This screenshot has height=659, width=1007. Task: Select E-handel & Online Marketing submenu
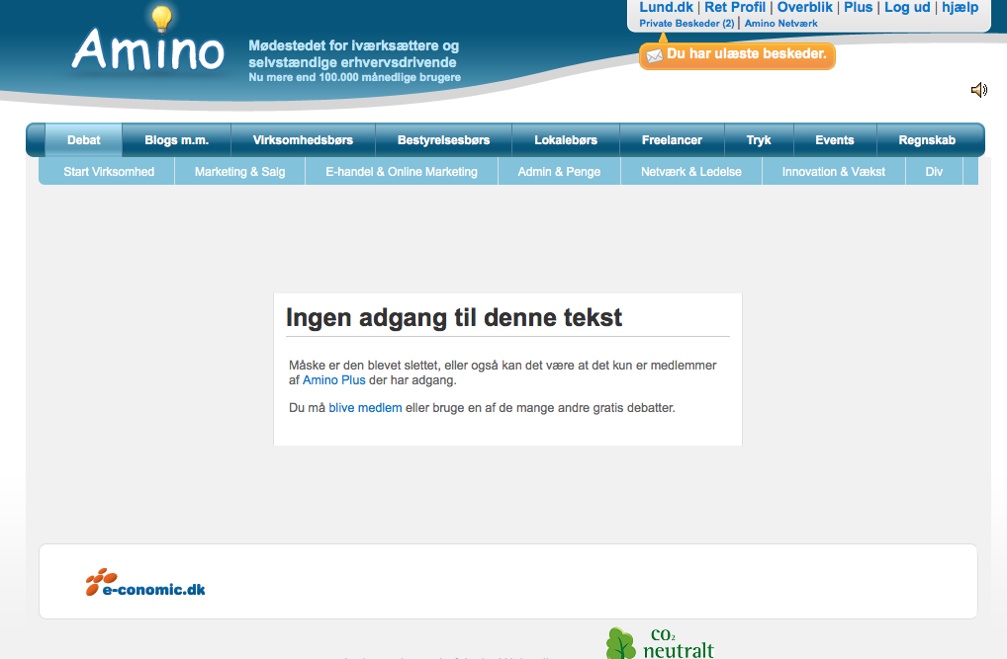click(x=402, y=172)
